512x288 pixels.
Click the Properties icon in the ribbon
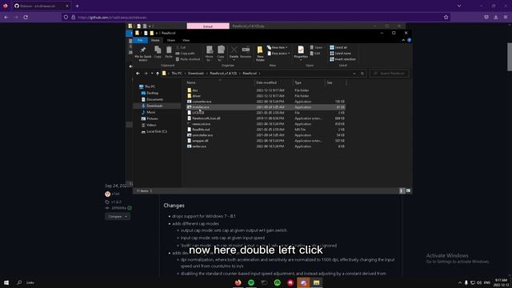[301, 50]
